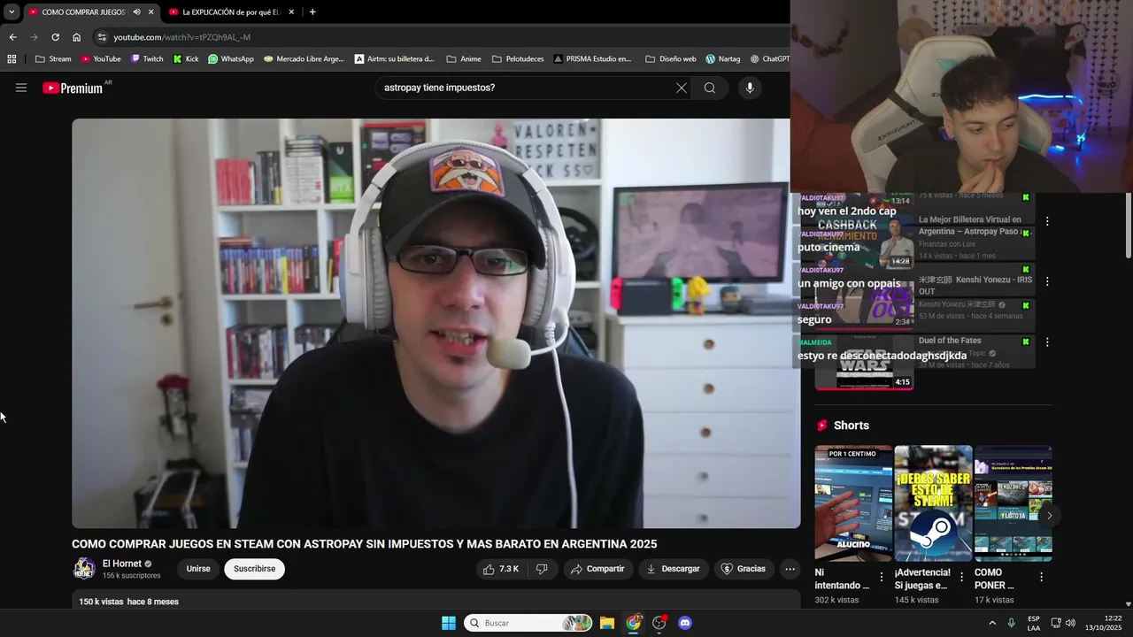Download the video with Descargar
Image resolution: width=1133 pixels, height=637 pixels.
(x=673, y=569)
